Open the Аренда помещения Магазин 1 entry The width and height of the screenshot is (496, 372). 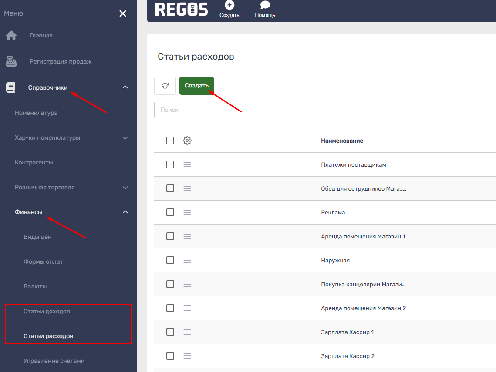(x=363, y=236)
